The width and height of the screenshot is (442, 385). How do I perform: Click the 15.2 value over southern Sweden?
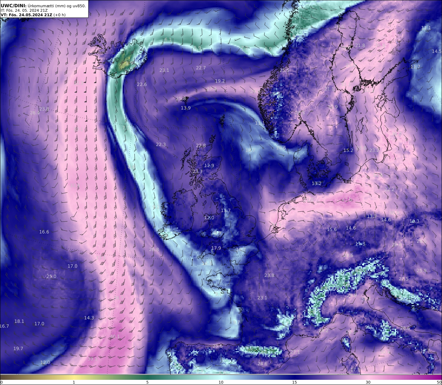(348, 151)
